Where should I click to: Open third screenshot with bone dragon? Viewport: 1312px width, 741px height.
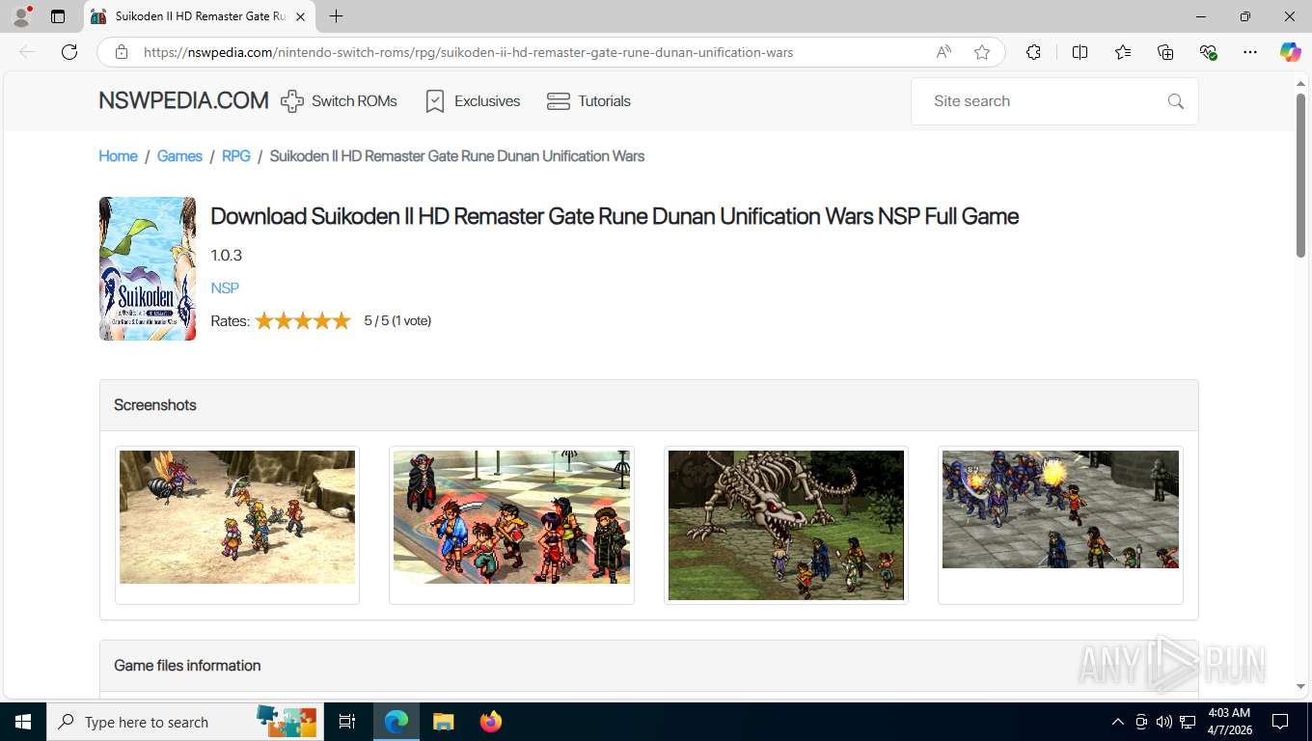pos(786,525)
